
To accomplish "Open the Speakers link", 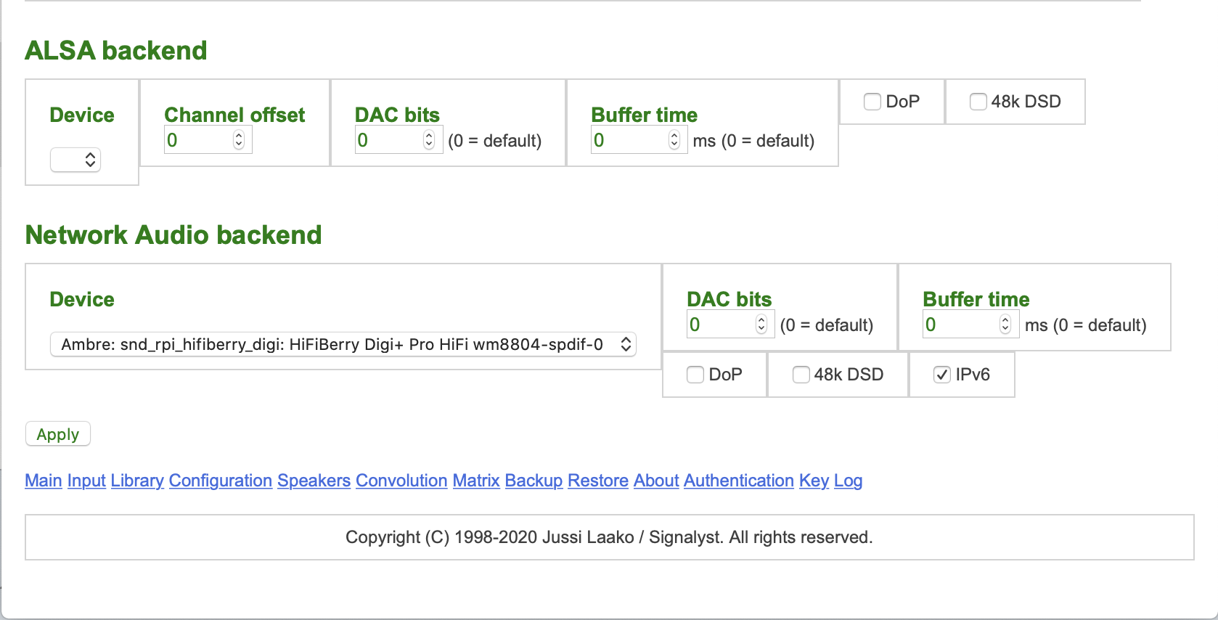I will pos(314,481).
